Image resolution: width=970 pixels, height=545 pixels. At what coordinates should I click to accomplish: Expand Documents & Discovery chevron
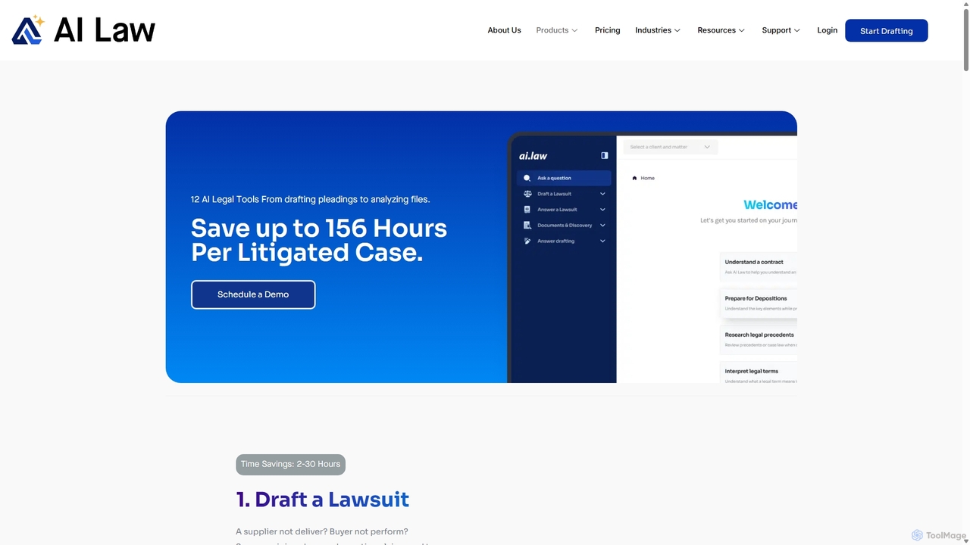tap(603, 225)
